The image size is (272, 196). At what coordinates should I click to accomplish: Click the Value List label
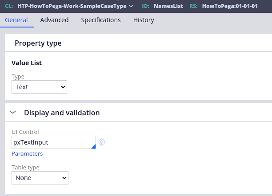coord(27,63)
